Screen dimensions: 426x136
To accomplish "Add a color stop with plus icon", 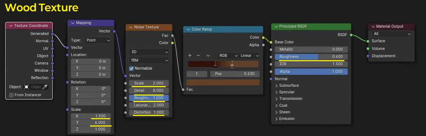I will click(x=190, y=55).
